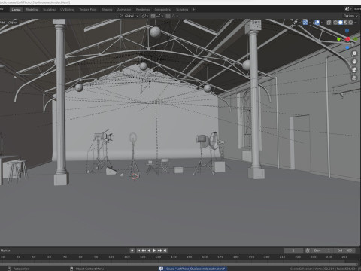Viewport: 361px width, 271px height.
Task: Click Object Context Menu hint icon
Action: tap(71, 269)
